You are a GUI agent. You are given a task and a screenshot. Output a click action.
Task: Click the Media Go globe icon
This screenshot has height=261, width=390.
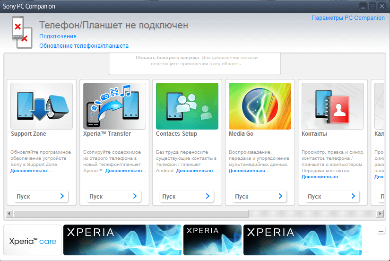pos(260,106)
